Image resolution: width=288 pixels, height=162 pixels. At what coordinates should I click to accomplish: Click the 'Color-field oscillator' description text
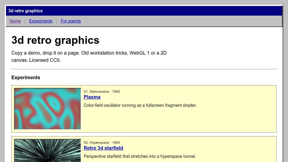[x=140, y=105]
